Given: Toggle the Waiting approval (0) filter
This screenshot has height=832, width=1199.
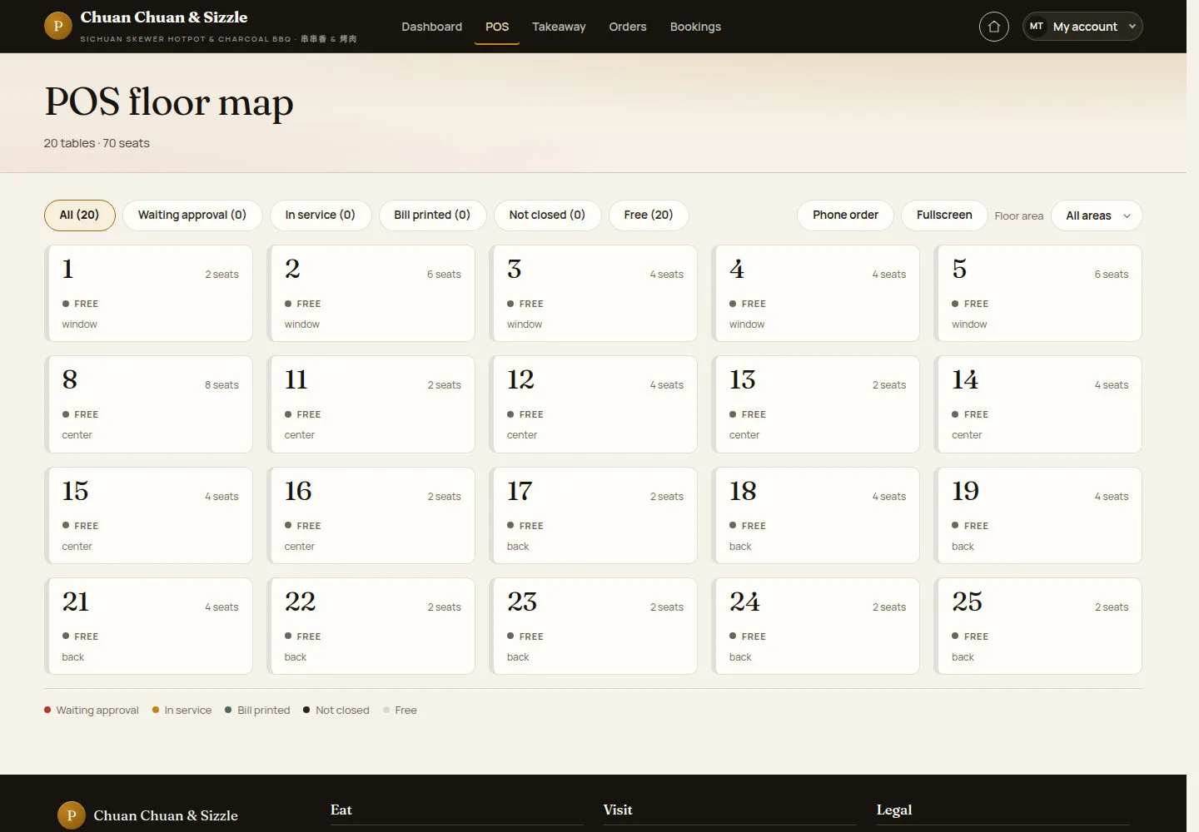Looking at the screenshot, I should coord(192,215).
